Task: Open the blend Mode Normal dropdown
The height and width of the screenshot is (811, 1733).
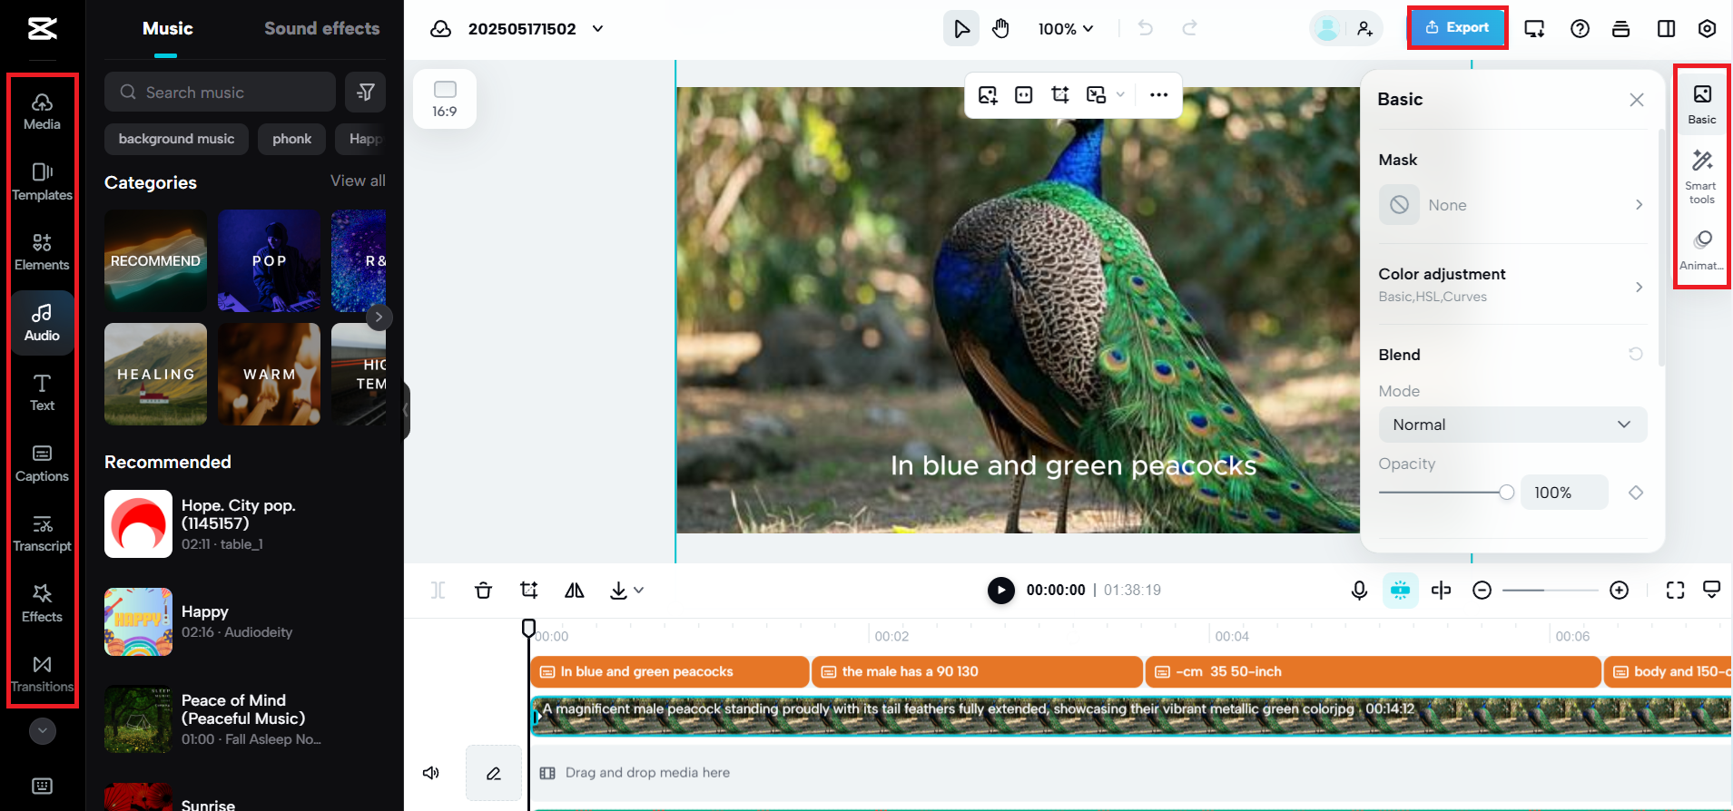Action: [1512, 425]
